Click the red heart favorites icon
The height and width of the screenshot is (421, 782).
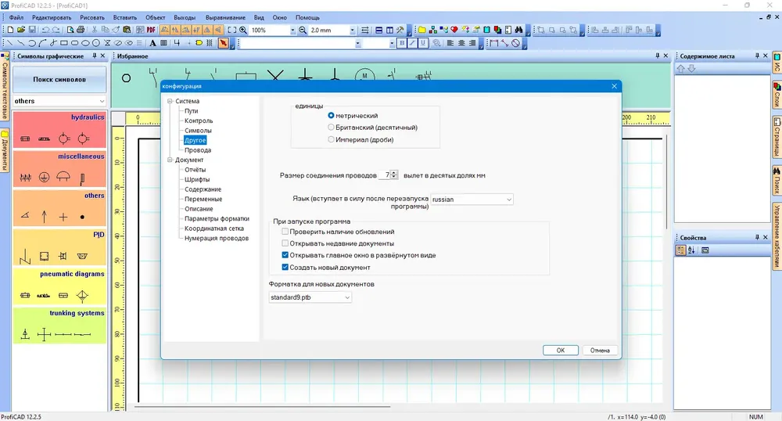point(454,30)
